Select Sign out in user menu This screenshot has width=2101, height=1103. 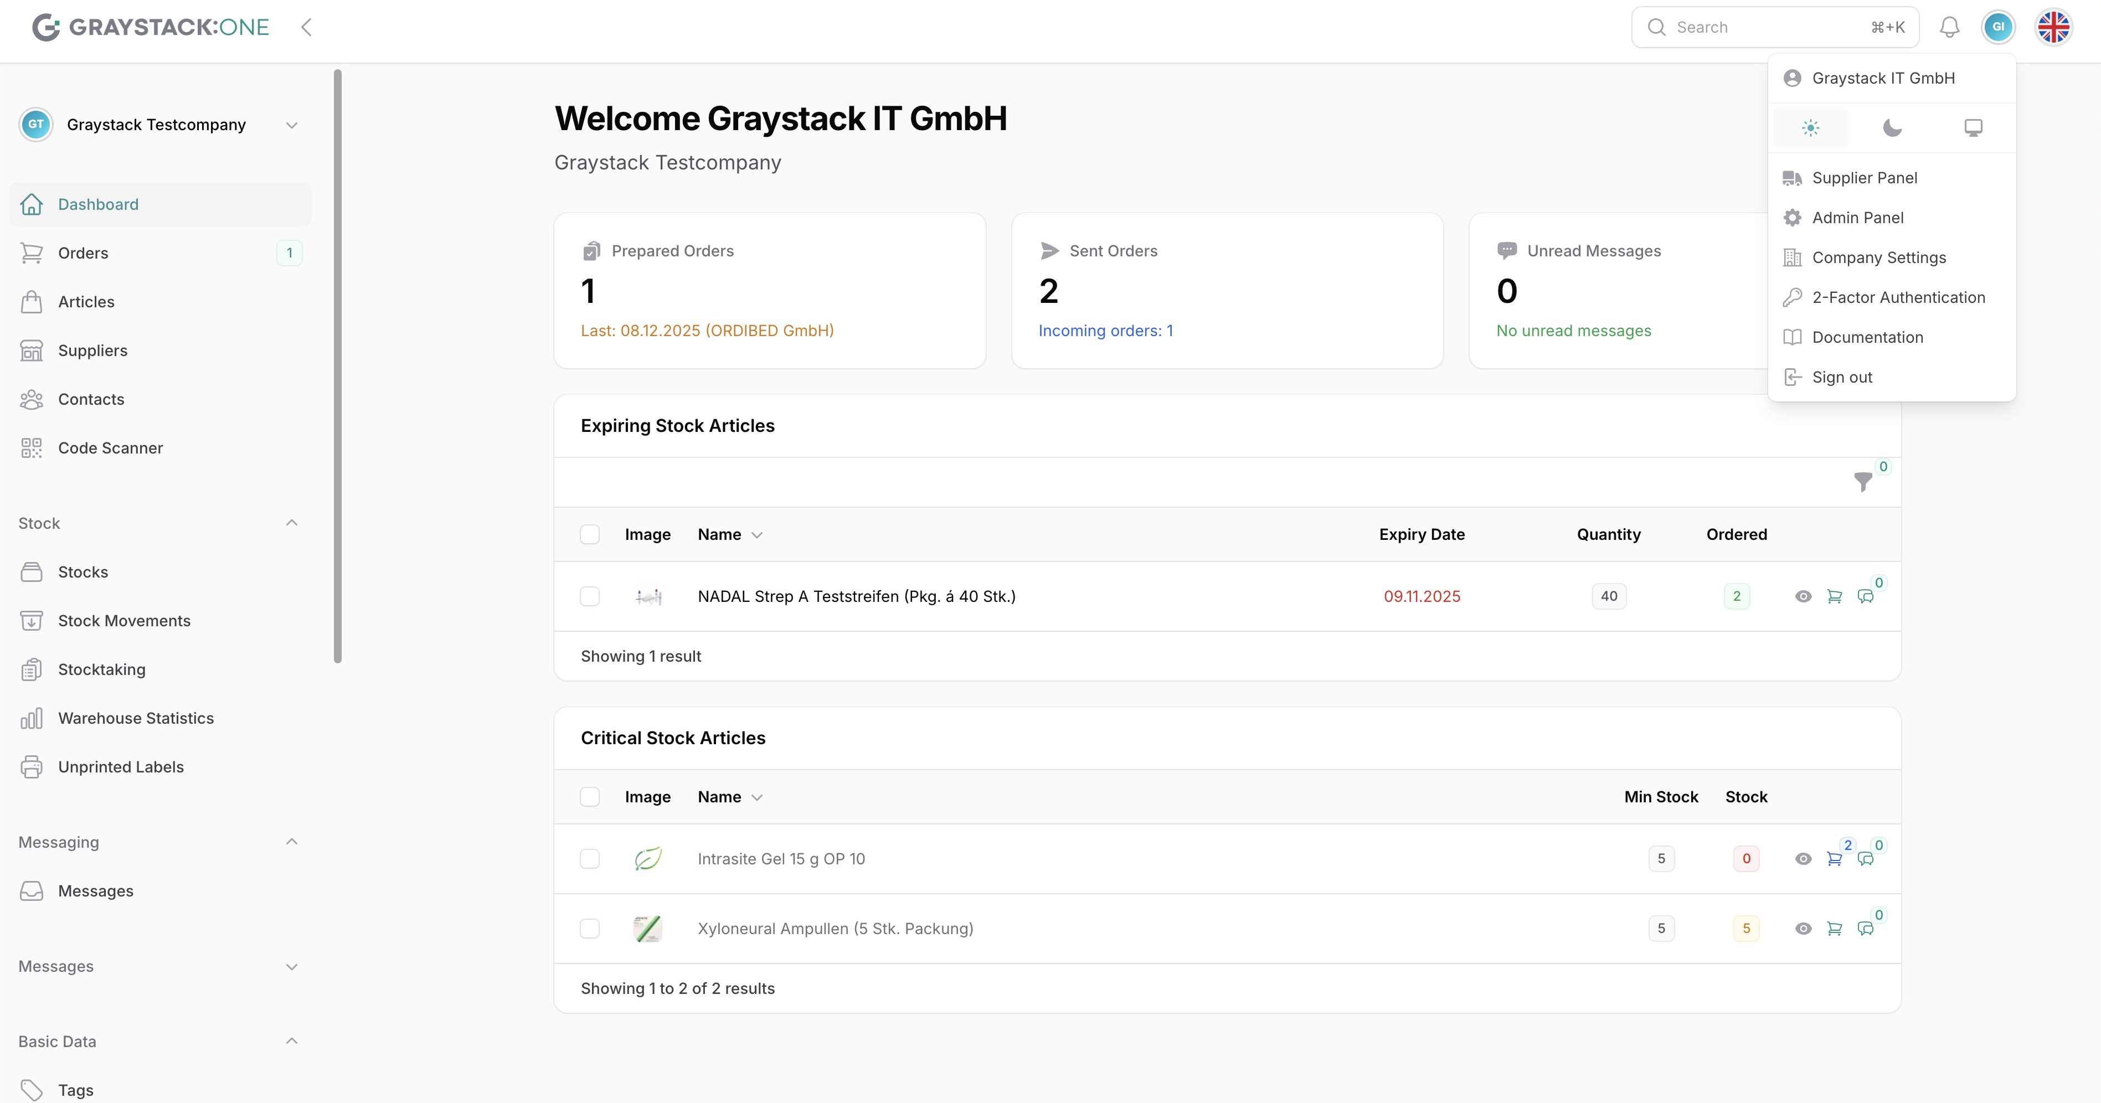1842,378
